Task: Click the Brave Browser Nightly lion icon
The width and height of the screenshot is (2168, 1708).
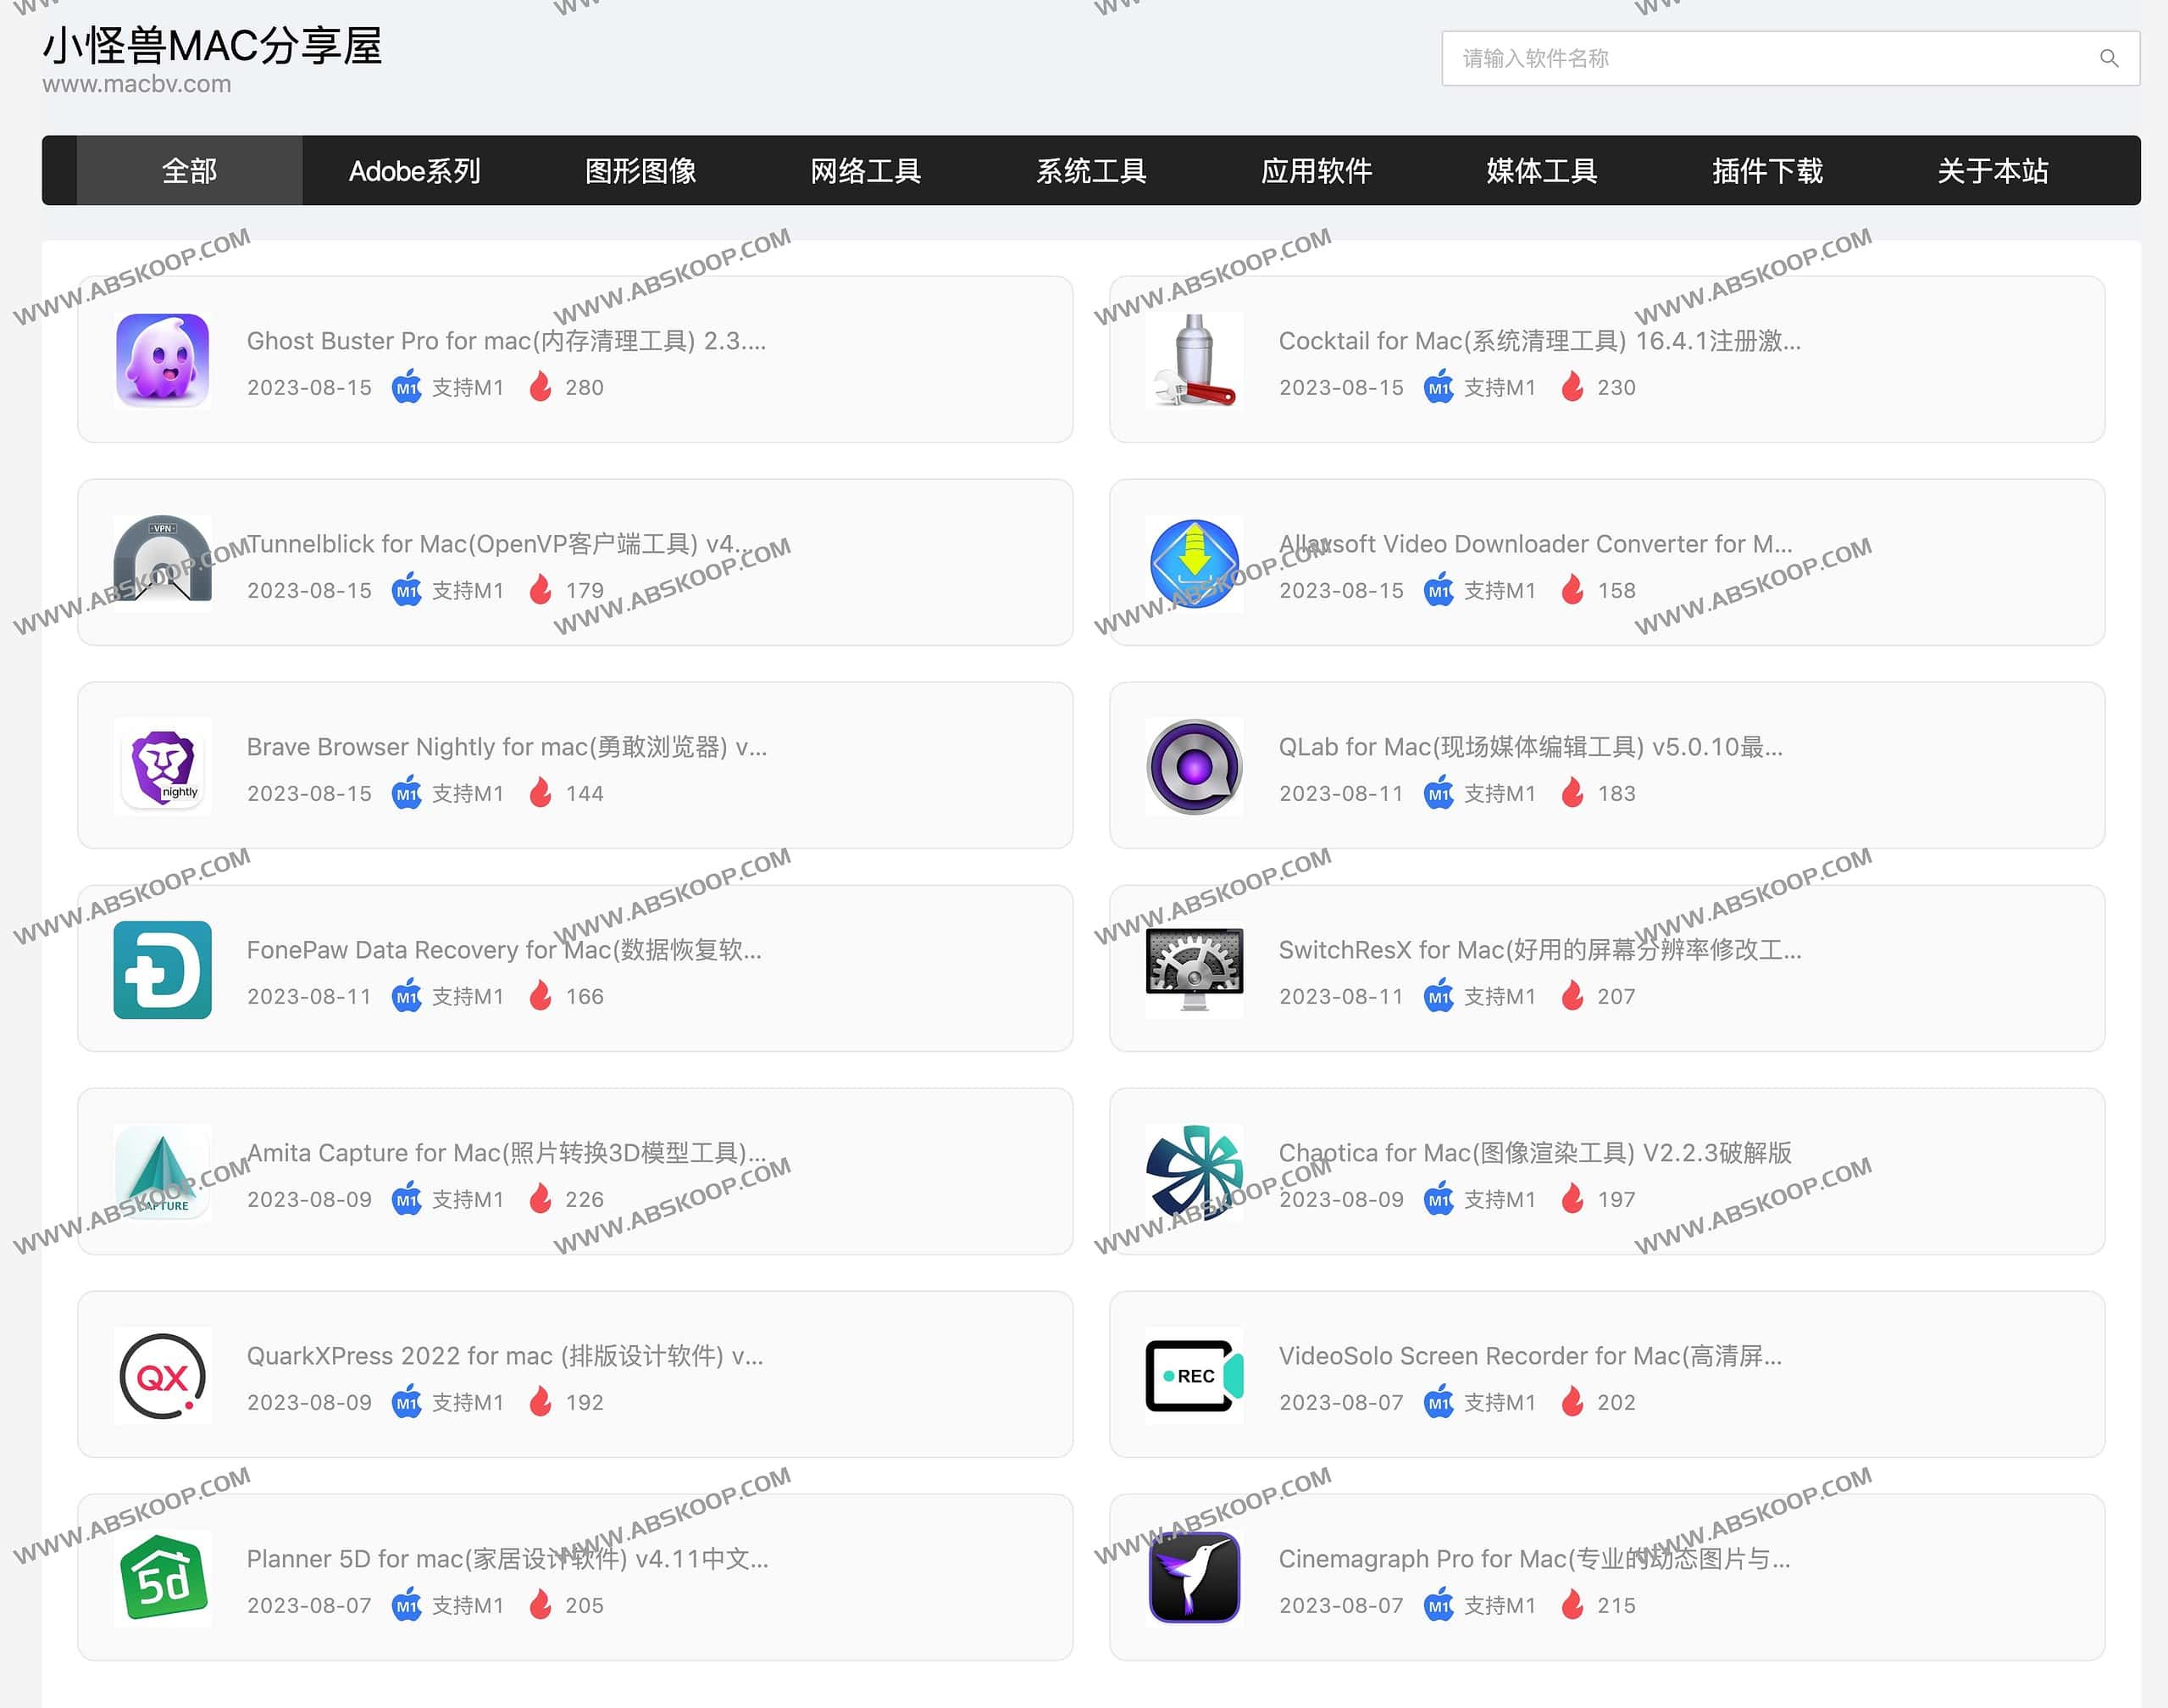Action: pyautogui.click(x=162, y=766)
